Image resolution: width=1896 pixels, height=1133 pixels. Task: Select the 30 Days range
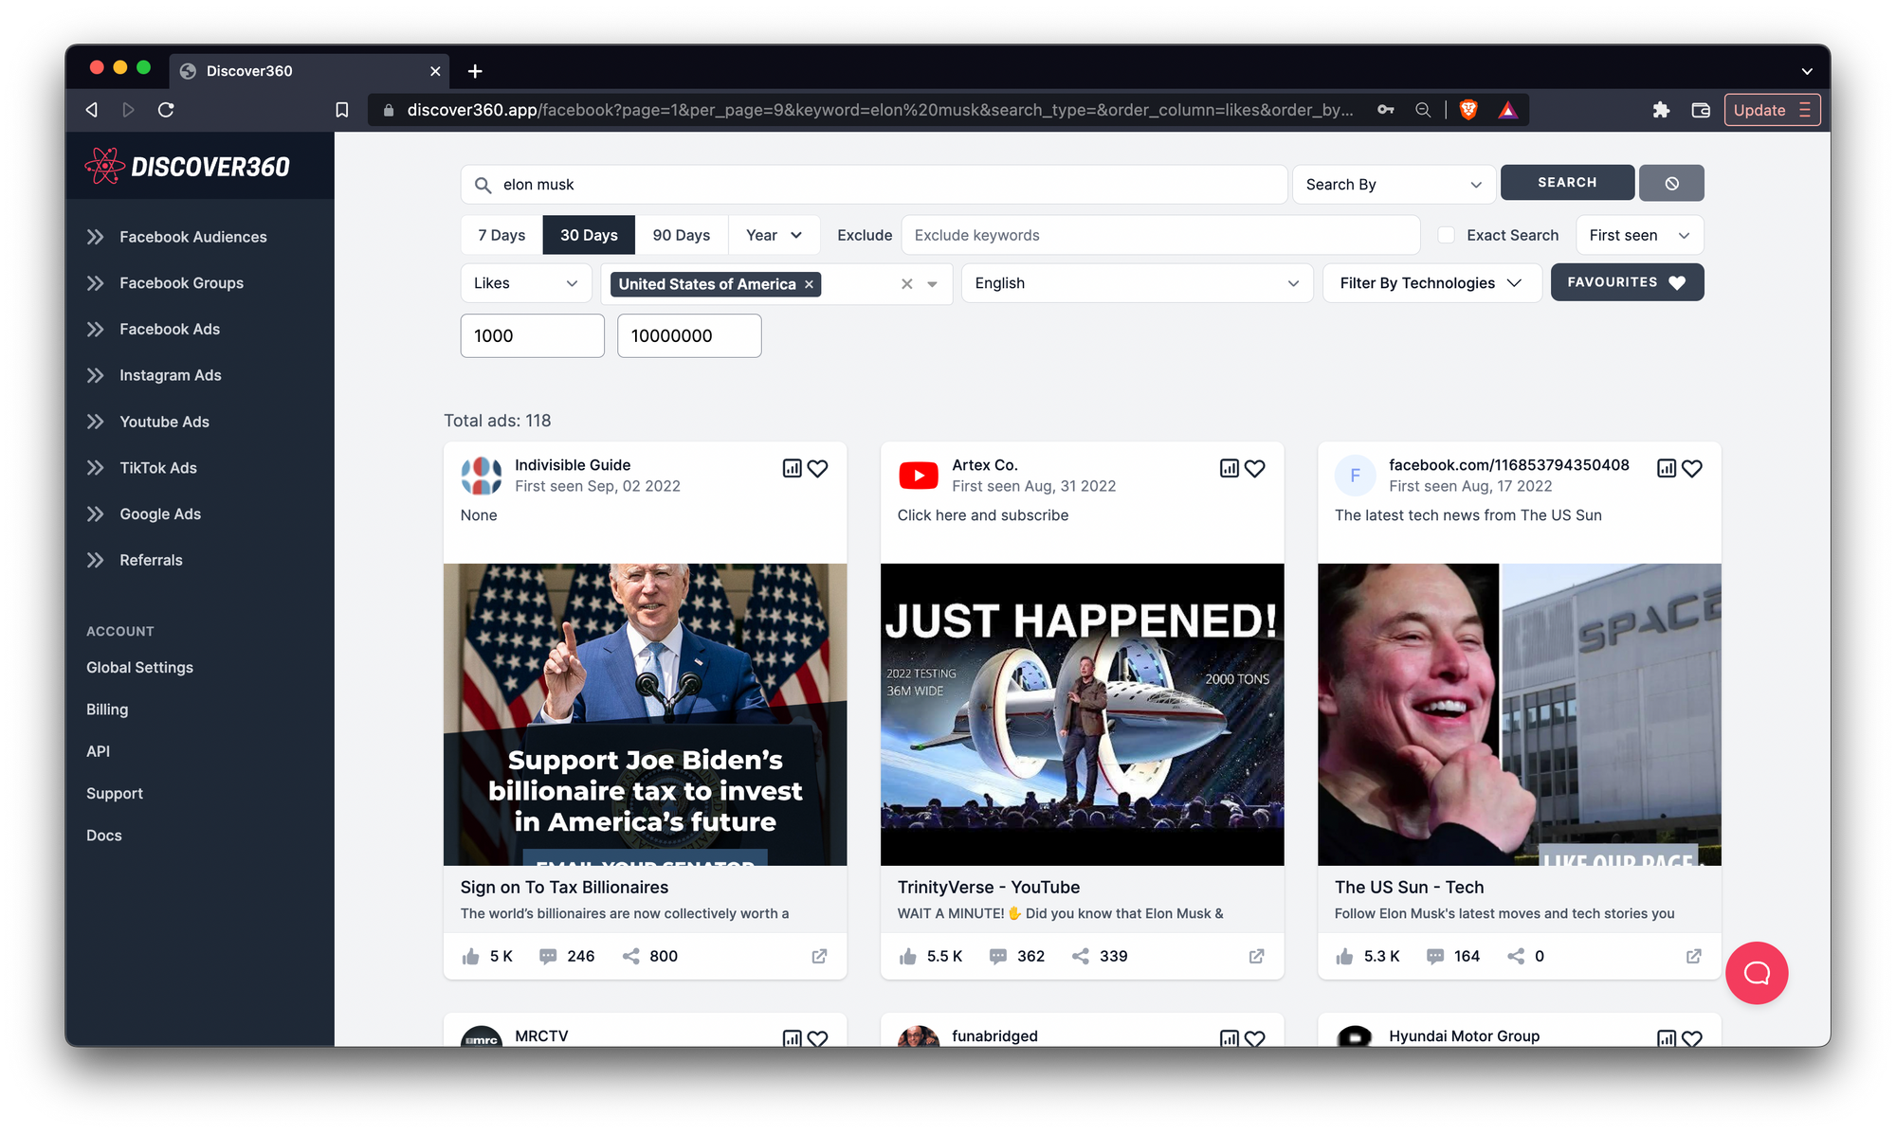[x=589, y=235]
